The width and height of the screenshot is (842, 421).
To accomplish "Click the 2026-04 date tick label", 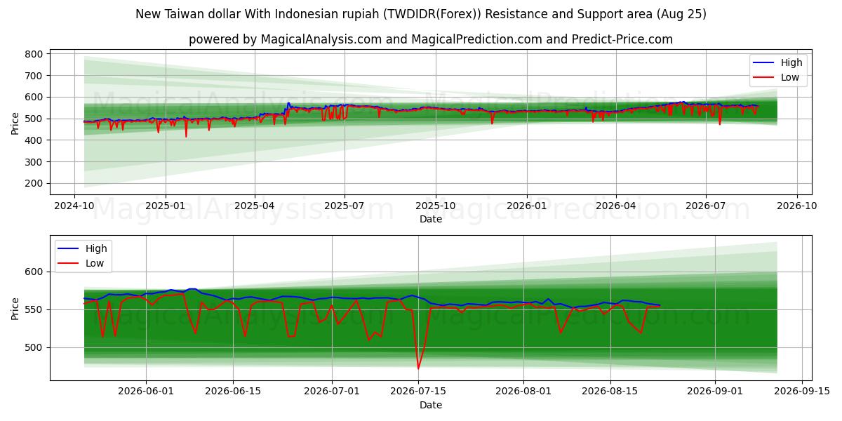I will [x=615, y=206].
